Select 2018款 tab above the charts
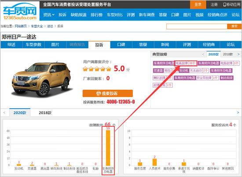Image resolution: width=242 pixels, height=177 pixels. tap(45, 113)
